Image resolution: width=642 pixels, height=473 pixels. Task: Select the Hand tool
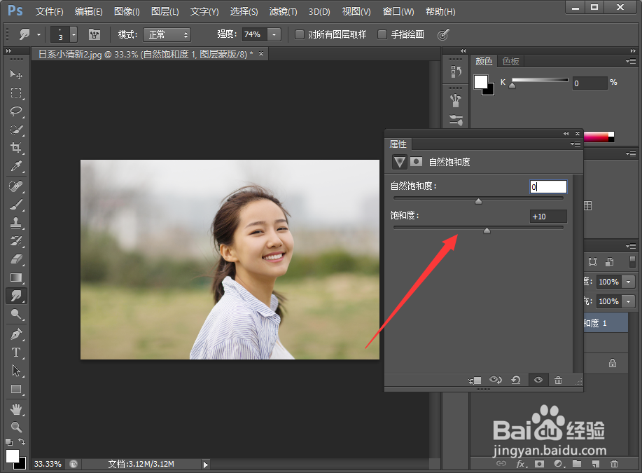click(16, 409)
